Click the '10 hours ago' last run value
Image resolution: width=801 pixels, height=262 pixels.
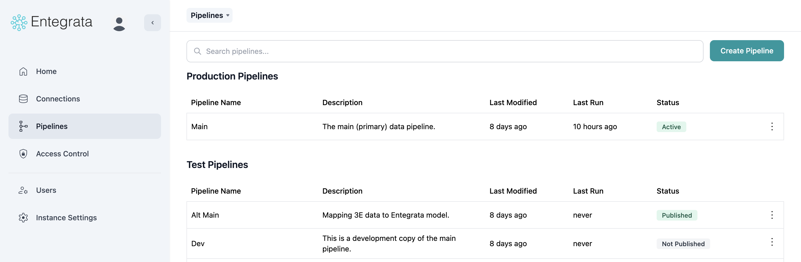(595, 127)
